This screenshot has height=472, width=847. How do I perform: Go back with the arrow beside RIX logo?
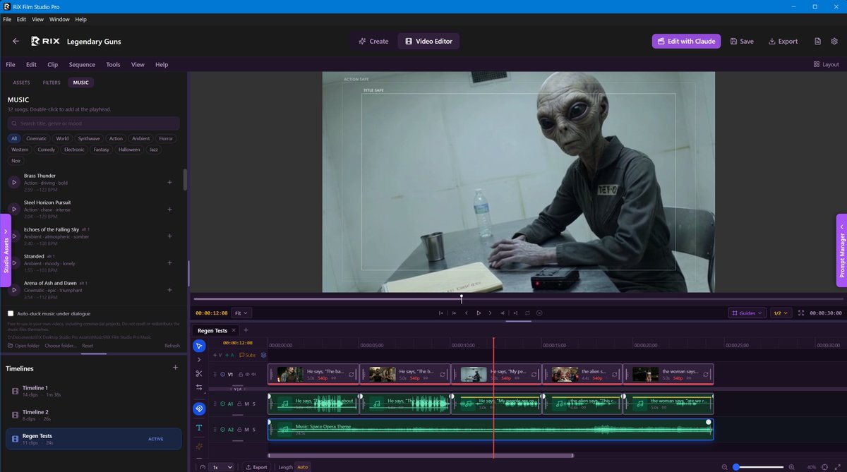16,41
